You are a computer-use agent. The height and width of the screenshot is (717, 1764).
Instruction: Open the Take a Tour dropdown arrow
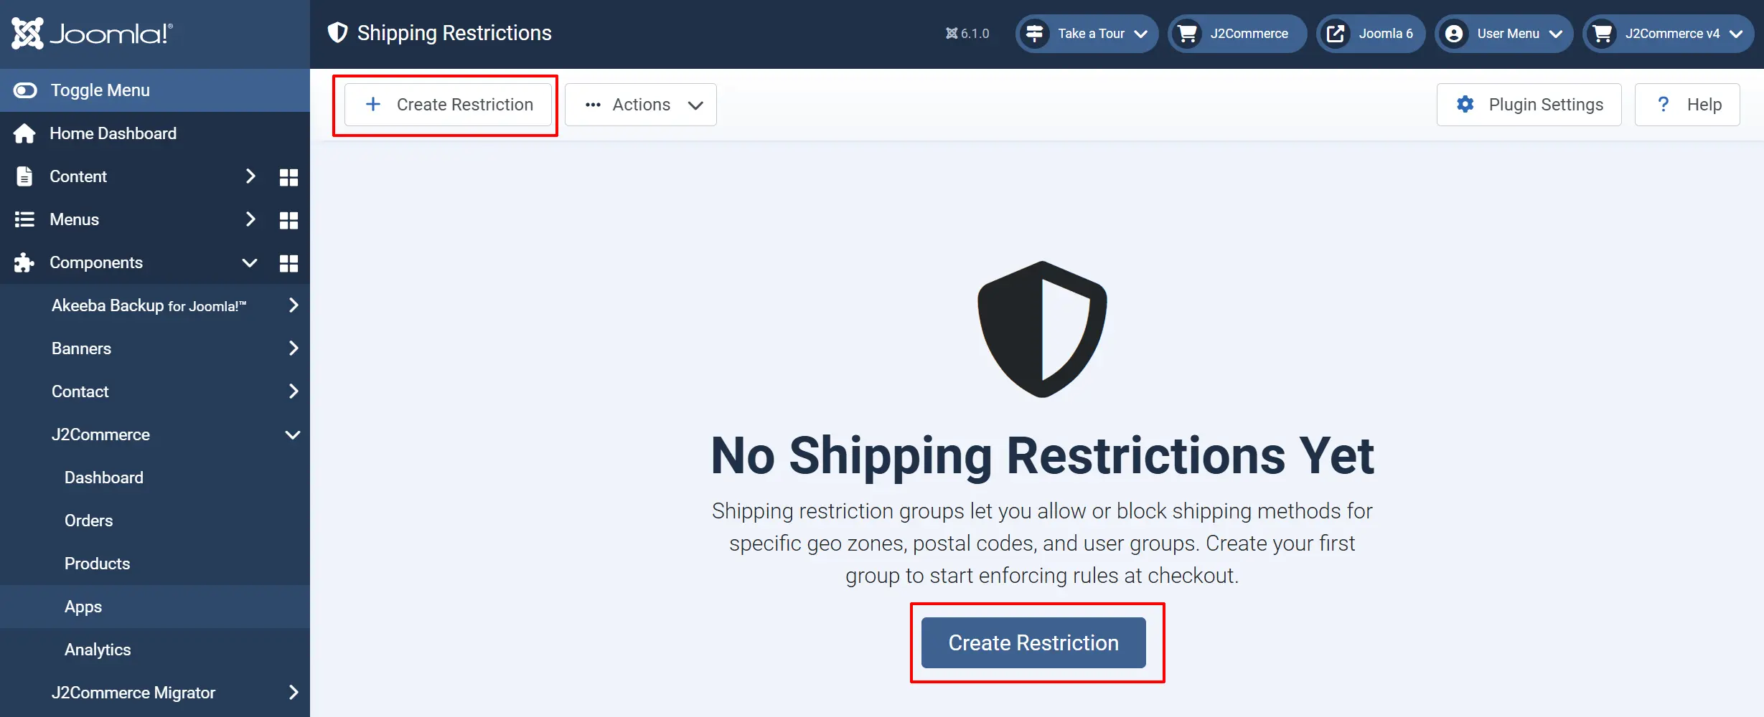click(x=1141, y=34)
